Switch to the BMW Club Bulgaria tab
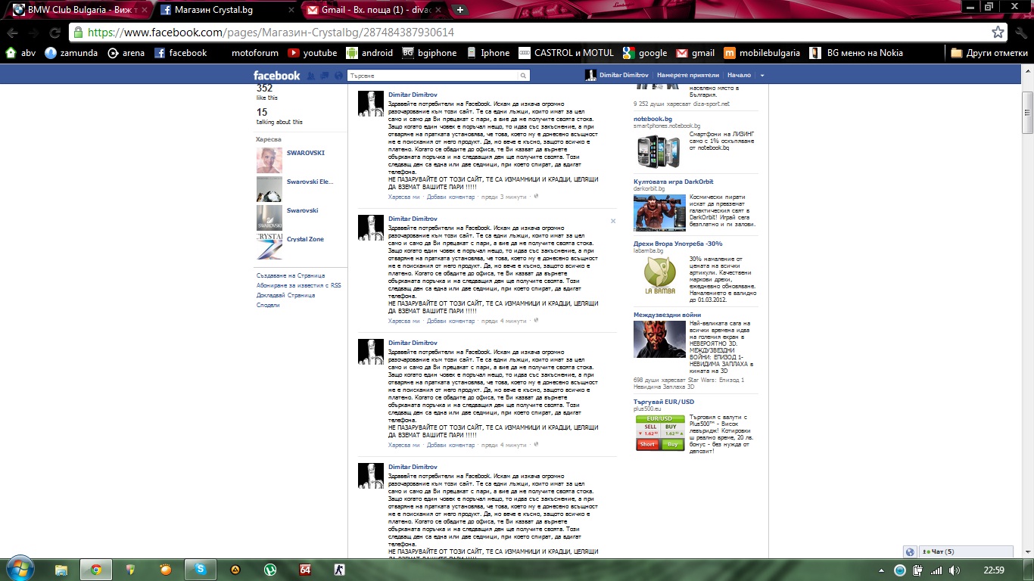The image size is (1034, 581). click(x=78, y=10)
